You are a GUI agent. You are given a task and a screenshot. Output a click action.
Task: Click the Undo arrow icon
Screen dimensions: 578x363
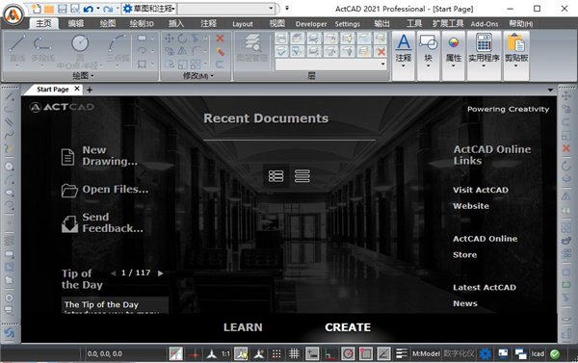click(88, 9)
